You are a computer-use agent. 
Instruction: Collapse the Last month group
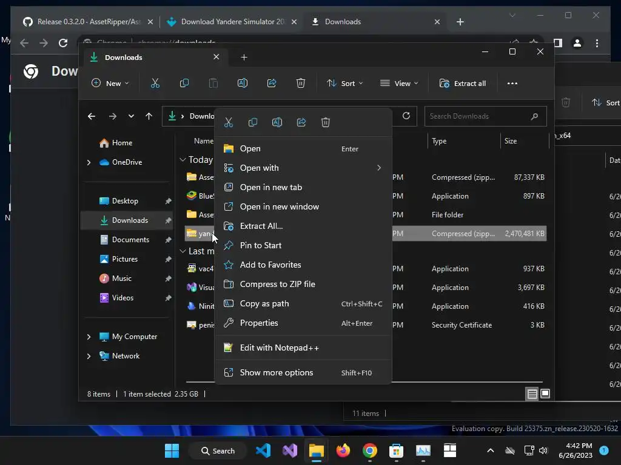[x=183, y=251]
